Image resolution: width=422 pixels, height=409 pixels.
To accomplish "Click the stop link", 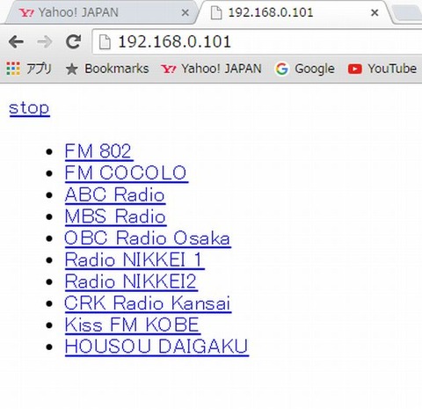I will (x=29, y=108).
